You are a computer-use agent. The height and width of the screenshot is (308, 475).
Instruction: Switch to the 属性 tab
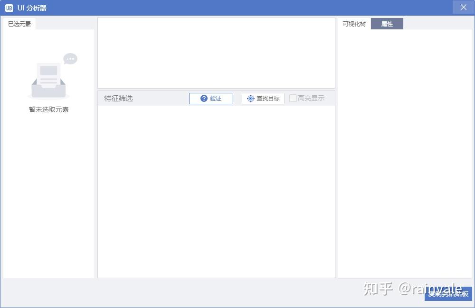[387, 23]
